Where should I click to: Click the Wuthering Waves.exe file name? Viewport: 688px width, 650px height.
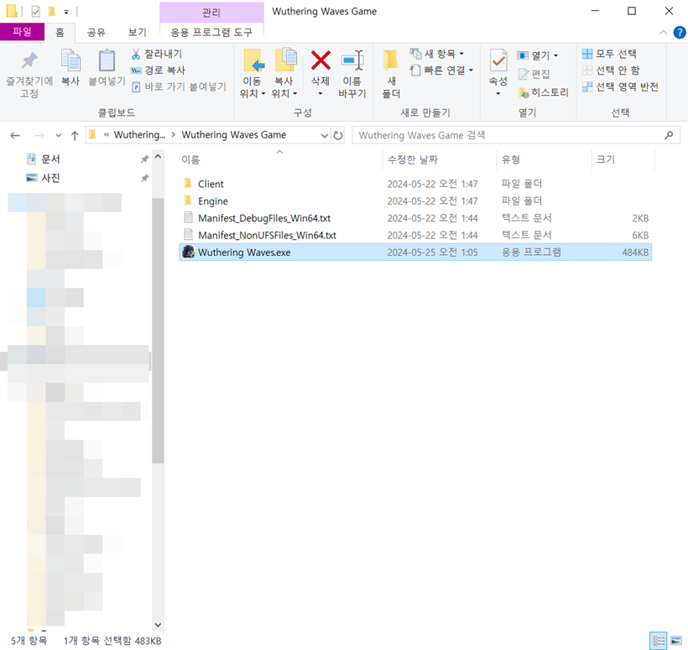click(x=244, y=252)
